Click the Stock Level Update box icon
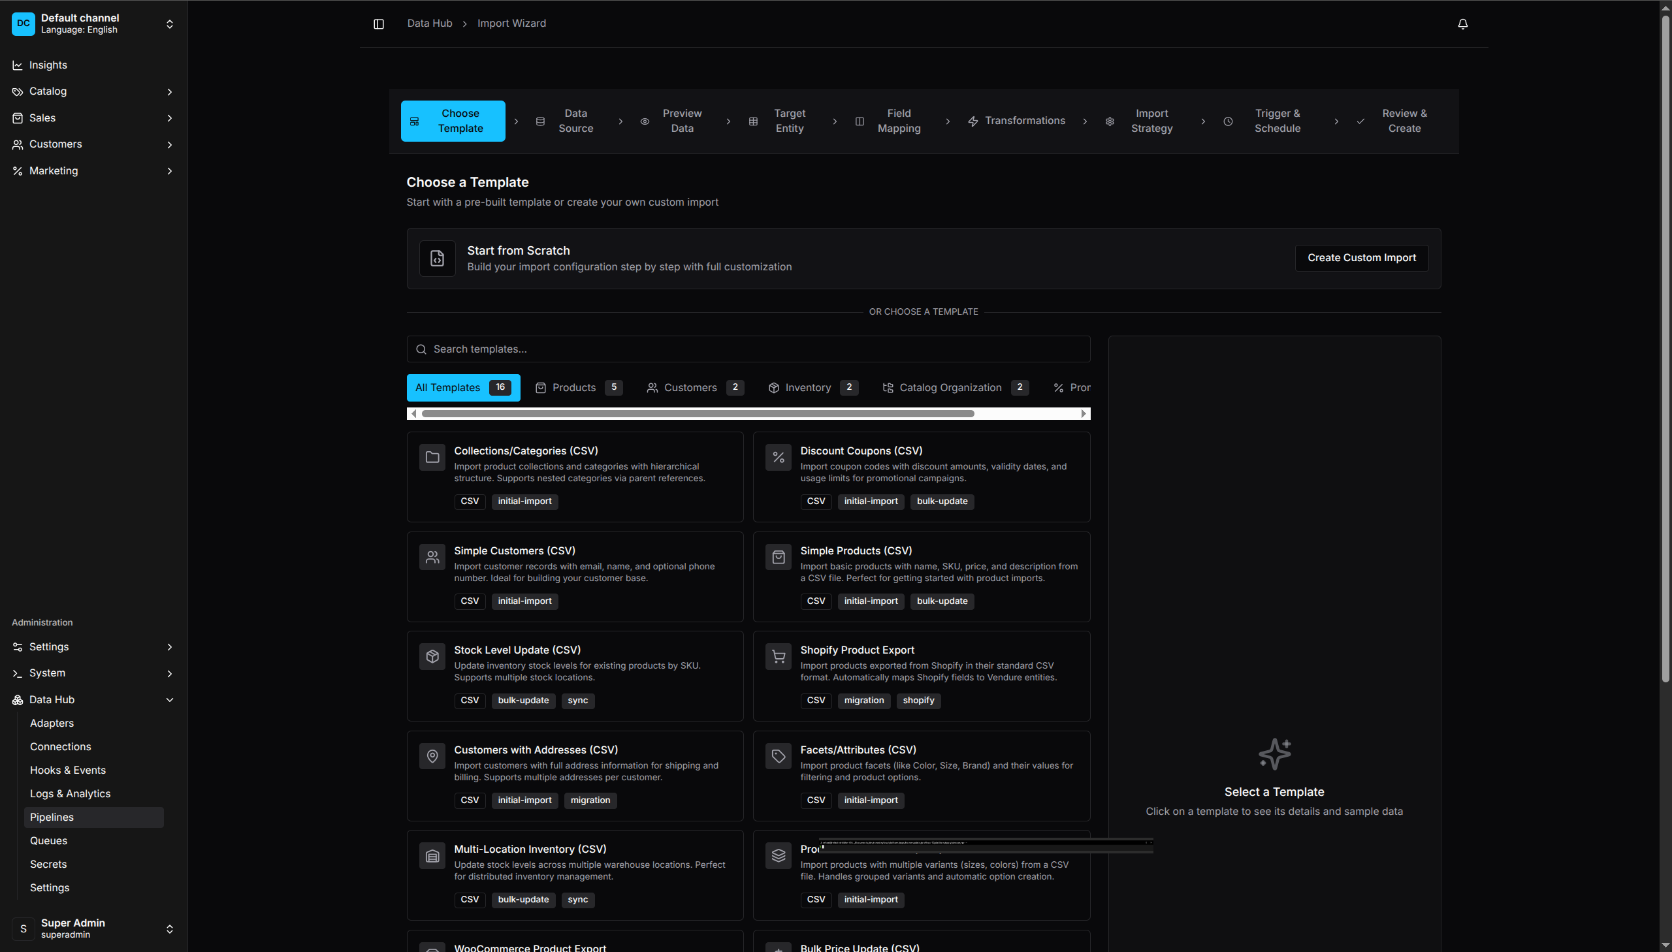 click(432, 656)
